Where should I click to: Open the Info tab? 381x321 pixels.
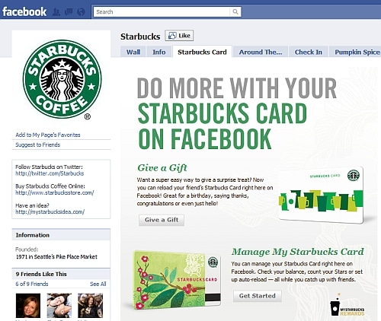pos(158,52)
